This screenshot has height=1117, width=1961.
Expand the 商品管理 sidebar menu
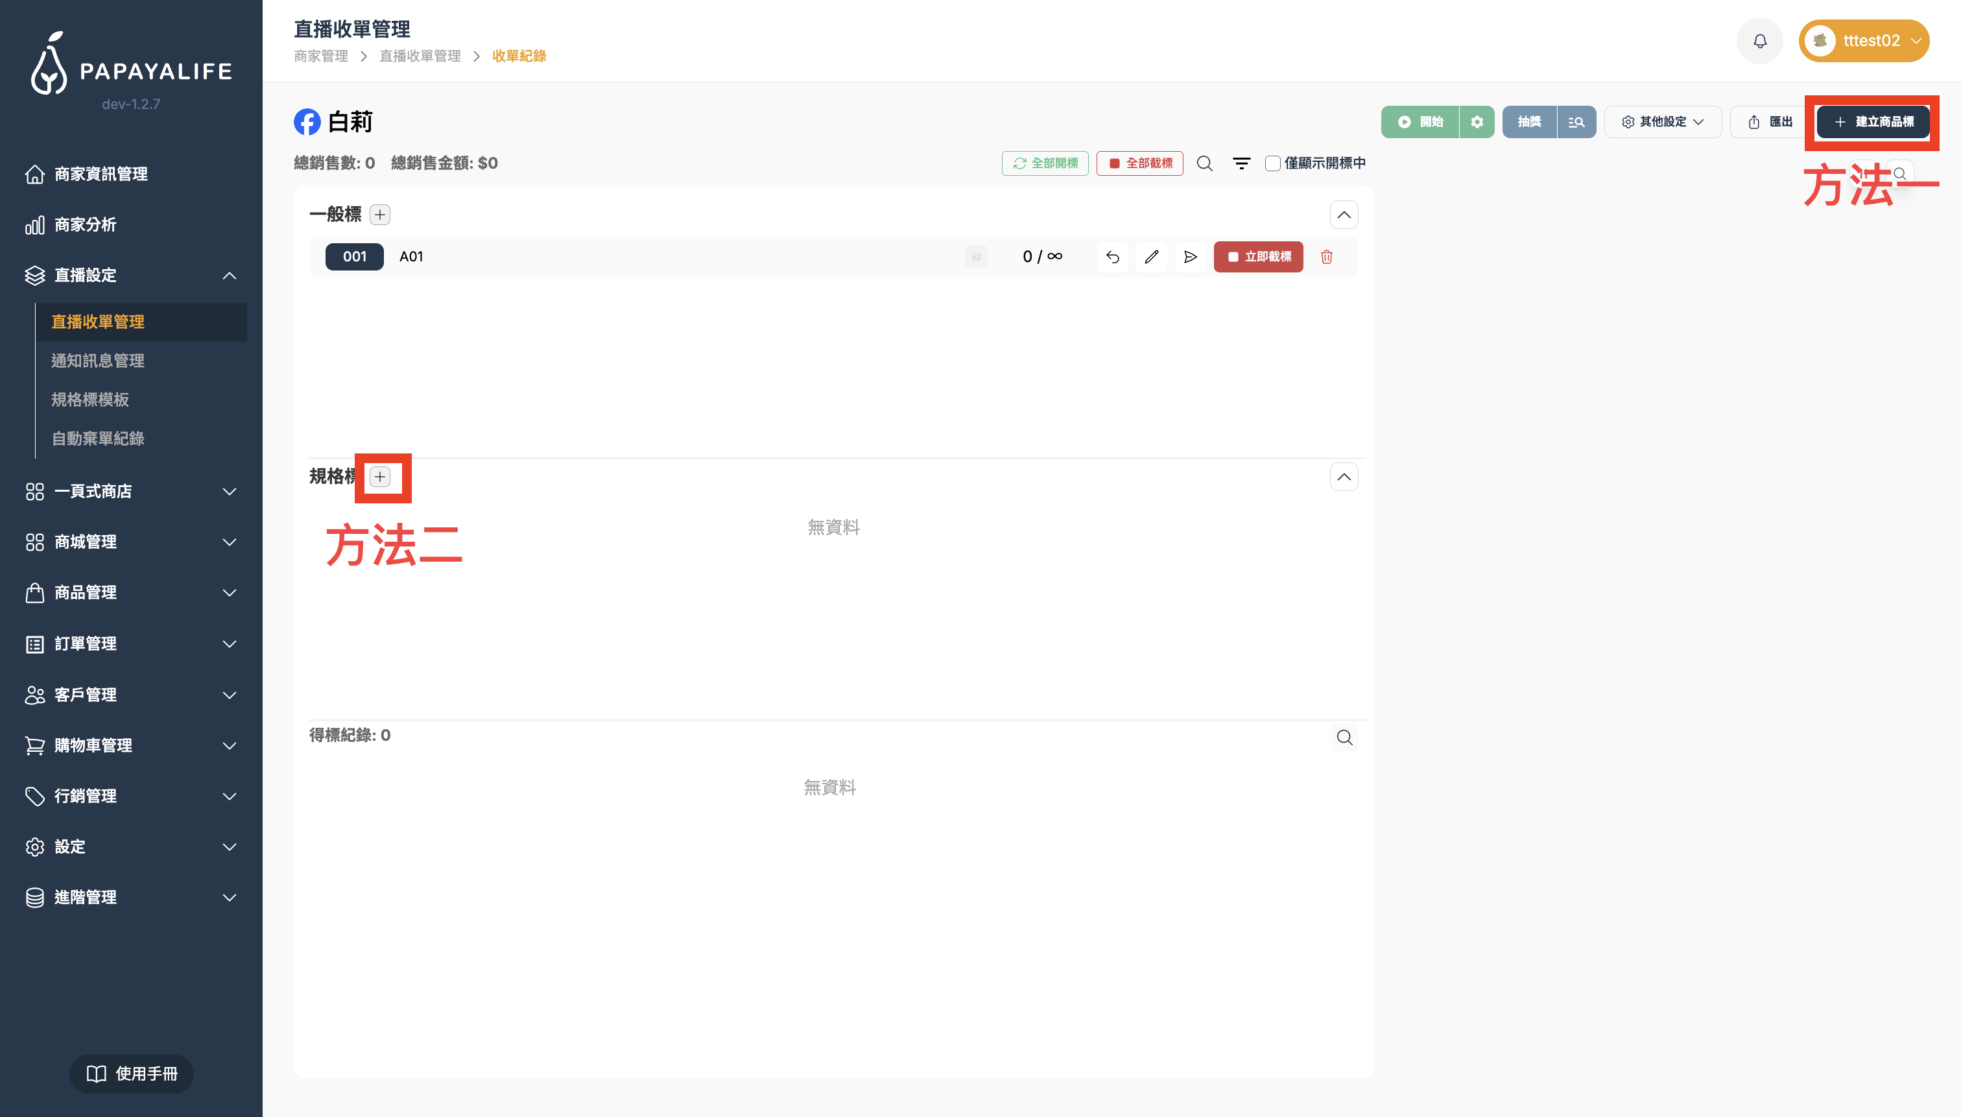(130, 593)
